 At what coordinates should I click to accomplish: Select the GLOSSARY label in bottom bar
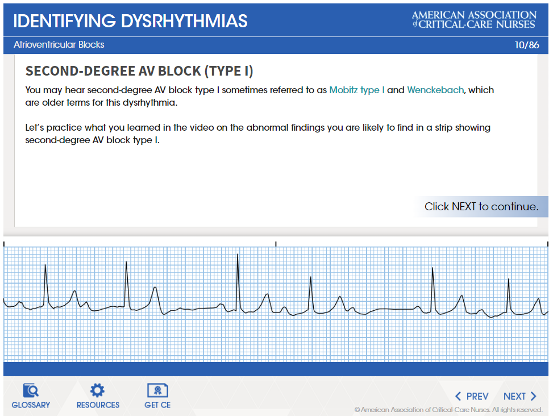click(31, 405)
